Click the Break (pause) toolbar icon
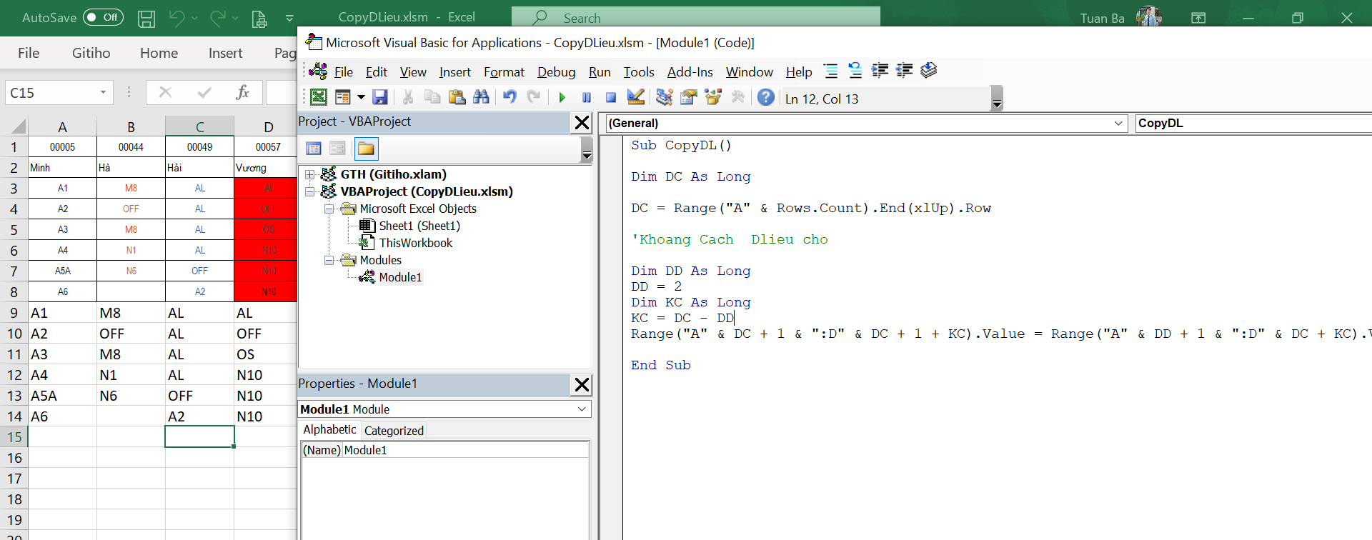 point(587,98)
